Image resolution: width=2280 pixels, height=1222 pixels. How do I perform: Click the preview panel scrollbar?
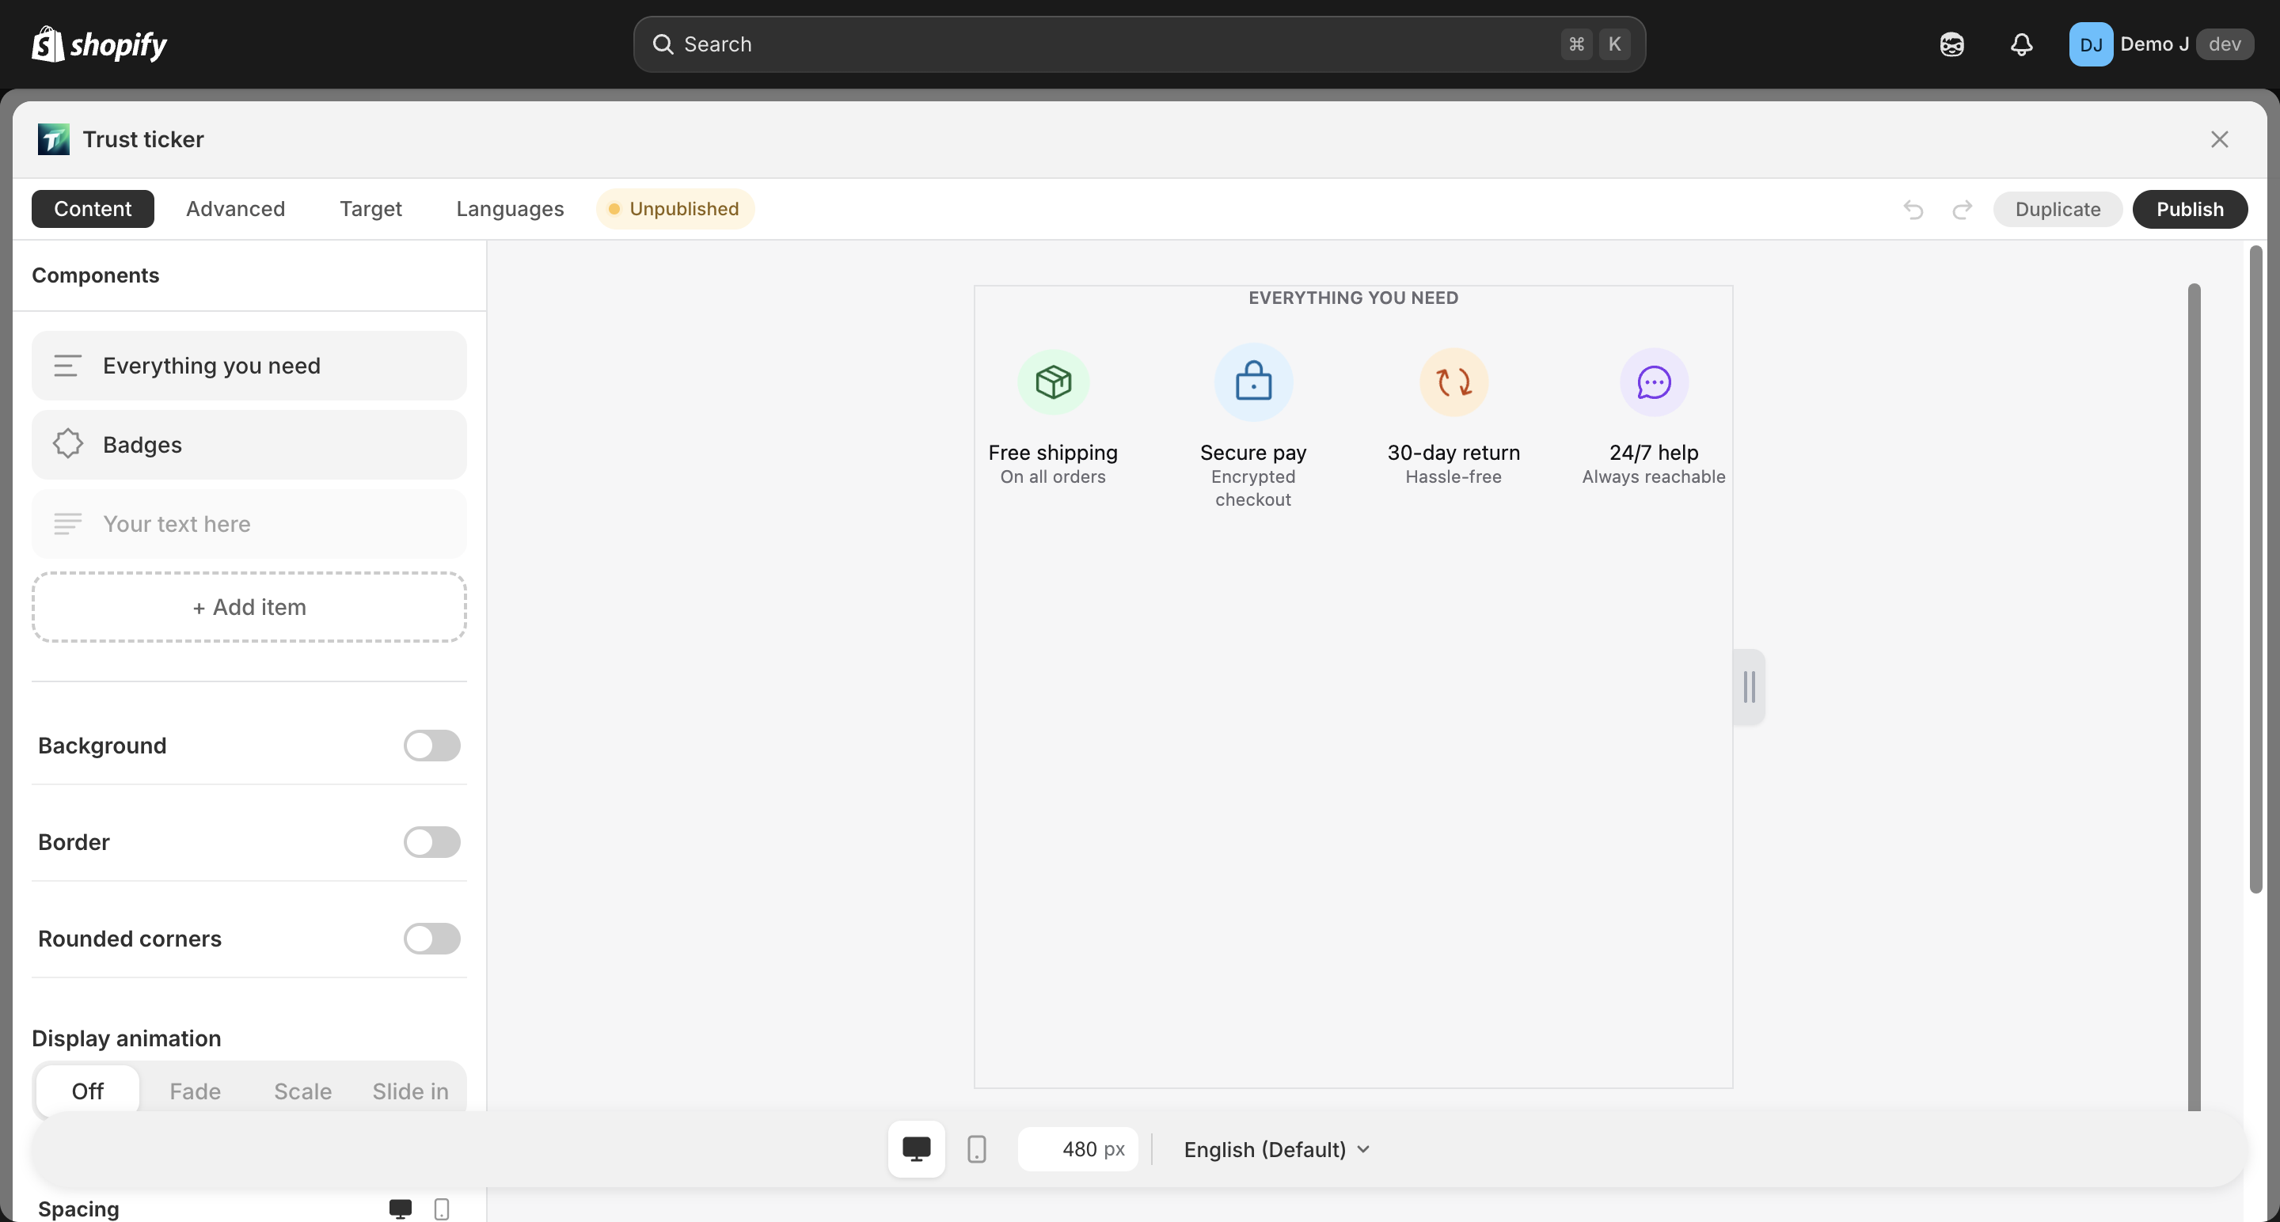tap(2194, 696)
